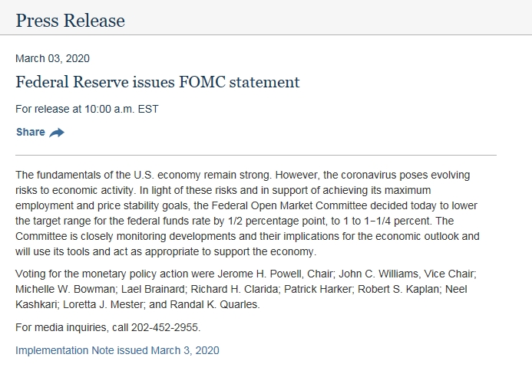Viewport: 532px width, 374px height.
Task: Click the Share arrow icon
Action: tap(57, 133)
